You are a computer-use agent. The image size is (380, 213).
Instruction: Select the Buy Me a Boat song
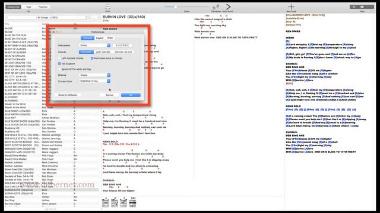52,204
